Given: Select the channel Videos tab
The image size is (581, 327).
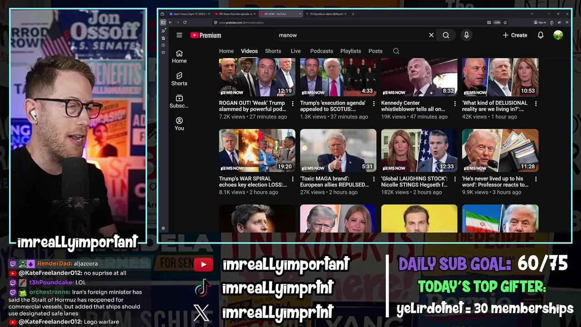Looking at the screenshot, I should click(x=249, y=51).
